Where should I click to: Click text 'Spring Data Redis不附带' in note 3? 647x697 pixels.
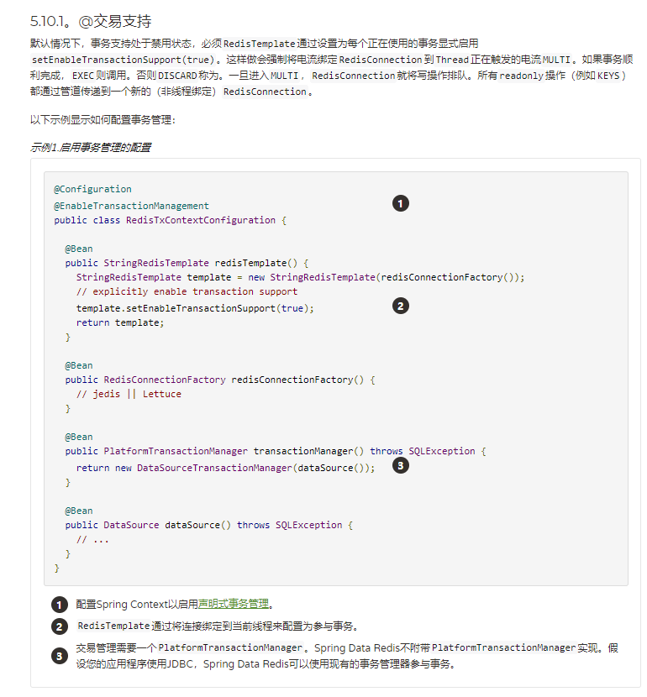372,647
